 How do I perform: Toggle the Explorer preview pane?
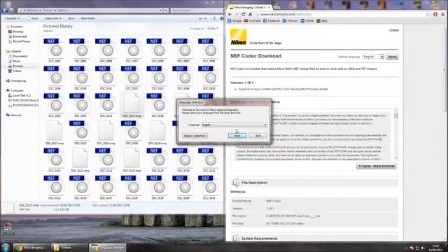pyautogui.click(x=213, y=19)
